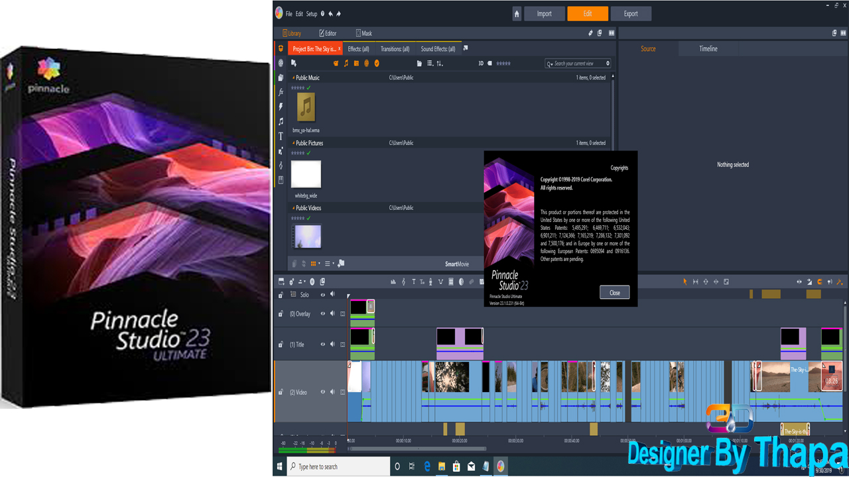
Task: Redo the last undone action
Action: (339, 14)
